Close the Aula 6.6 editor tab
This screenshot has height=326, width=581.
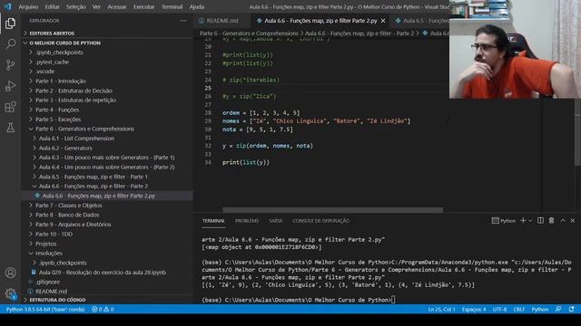pos(383,21)
